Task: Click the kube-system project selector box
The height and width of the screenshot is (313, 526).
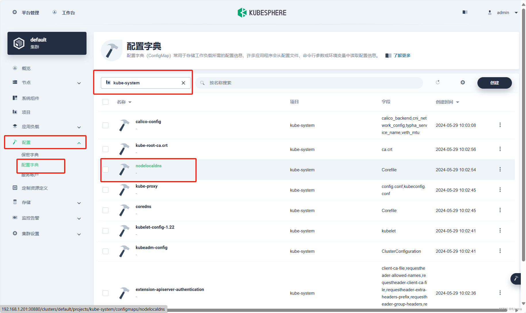Action: click(x=146, y=83)
